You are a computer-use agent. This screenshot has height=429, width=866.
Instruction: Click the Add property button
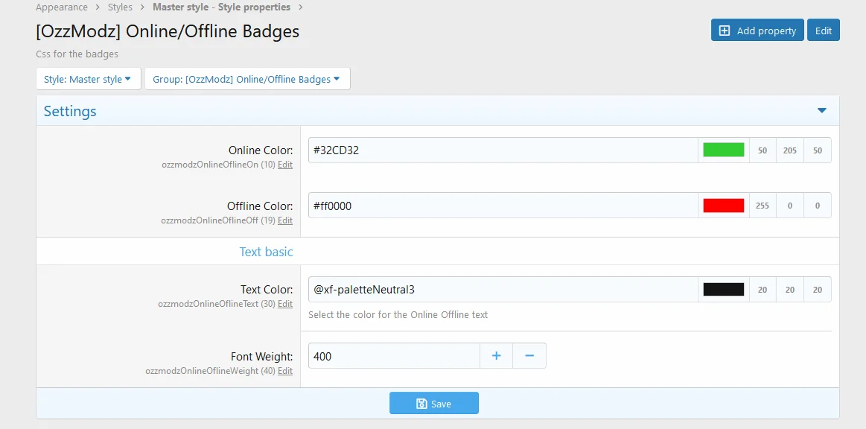pos(757,31)
